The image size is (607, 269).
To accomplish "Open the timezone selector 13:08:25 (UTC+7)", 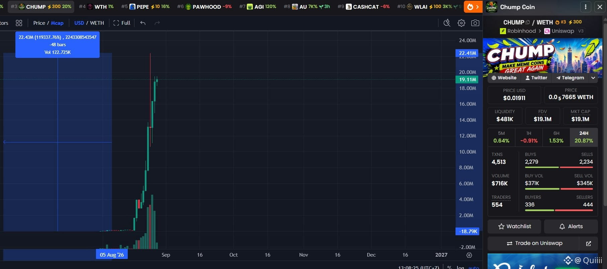I will tap(419, 267).
